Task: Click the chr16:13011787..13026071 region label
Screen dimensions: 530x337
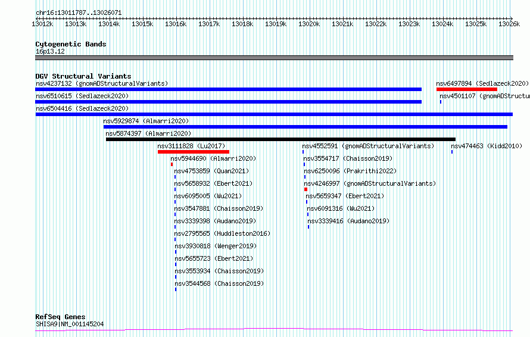Action: click(79, 13)
